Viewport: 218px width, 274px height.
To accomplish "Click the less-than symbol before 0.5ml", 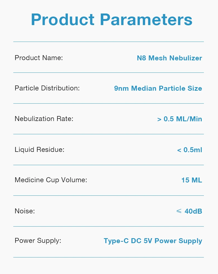I will 179,150.
